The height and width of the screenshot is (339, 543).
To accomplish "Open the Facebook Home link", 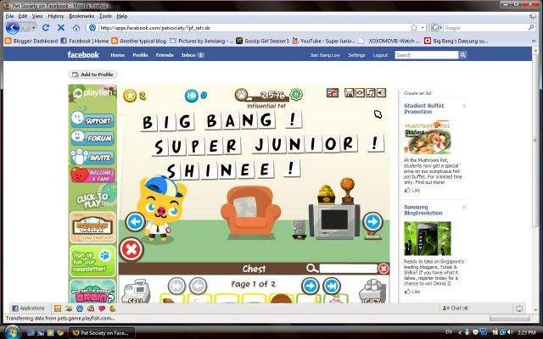I will coord(117,55).
